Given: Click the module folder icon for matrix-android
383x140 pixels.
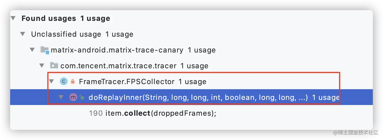Looking at the screenshot, I should [45, 50].
